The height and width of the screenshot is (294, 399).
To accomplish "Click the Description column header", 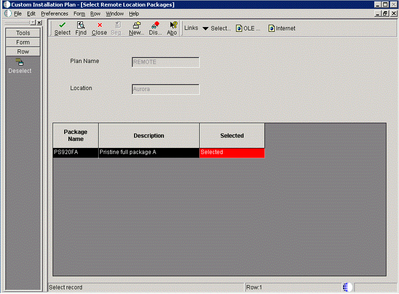I will (x=149, y=135).
